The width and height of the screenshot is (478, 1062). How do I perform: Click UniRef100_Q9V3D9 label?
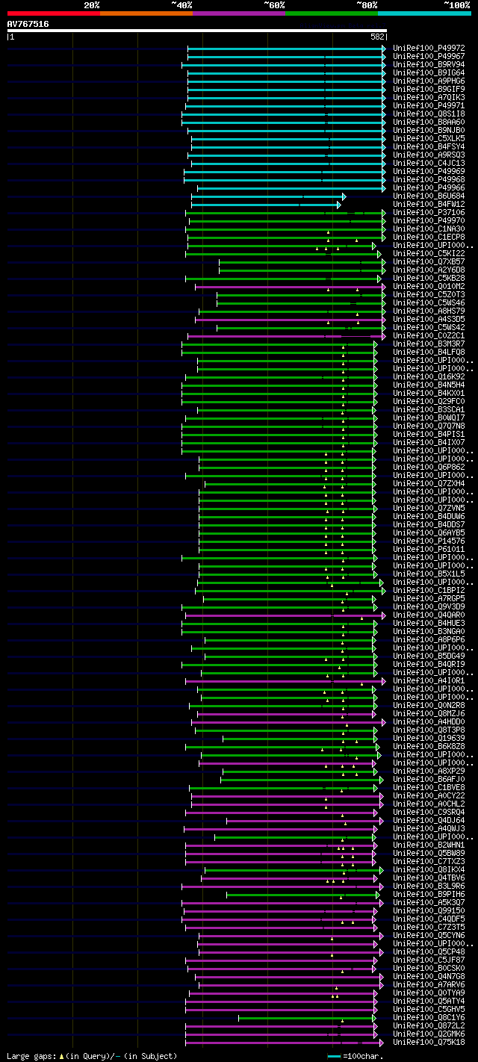click(x=429, y=606)
